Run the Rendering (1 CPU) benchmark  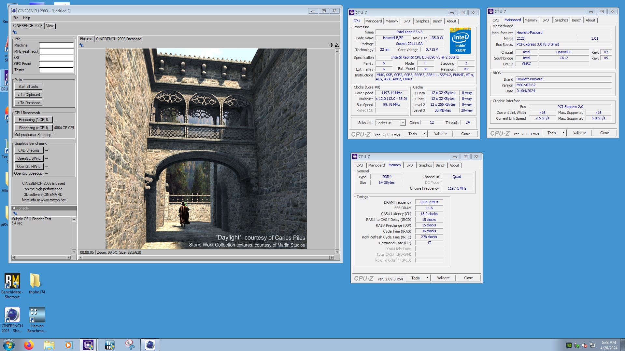[x=34, y=120]
